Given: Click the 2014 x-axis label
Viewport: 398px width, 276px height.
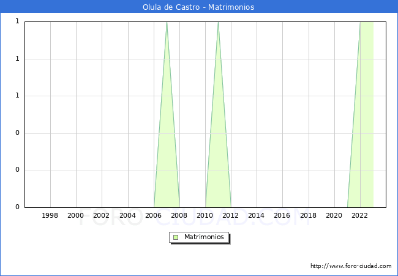Looking at the screenshot, I should [x=257, y=216].
